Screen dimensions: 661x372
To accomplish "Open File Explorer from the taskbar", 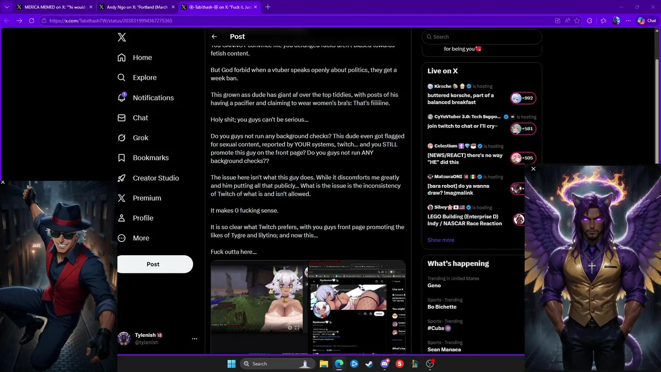I will [324, 364].
